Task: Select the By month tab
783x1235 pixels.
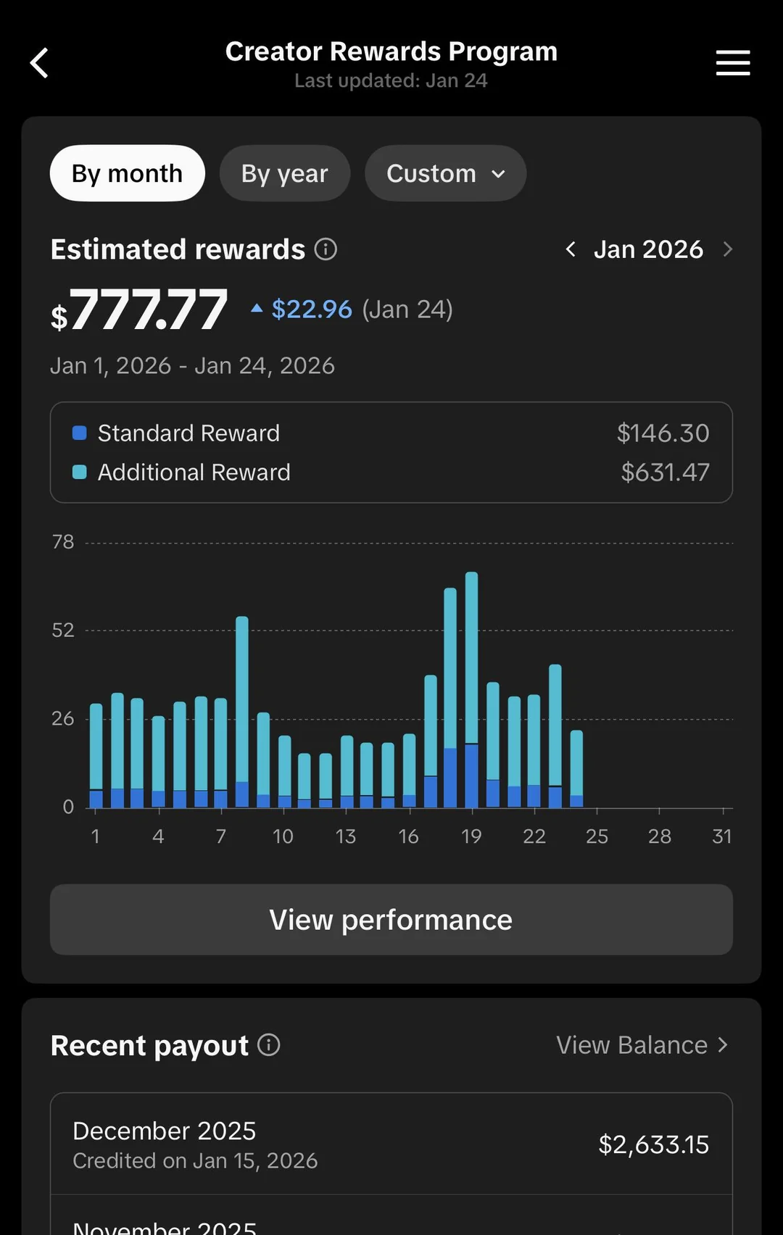Action: click(128, 174)
